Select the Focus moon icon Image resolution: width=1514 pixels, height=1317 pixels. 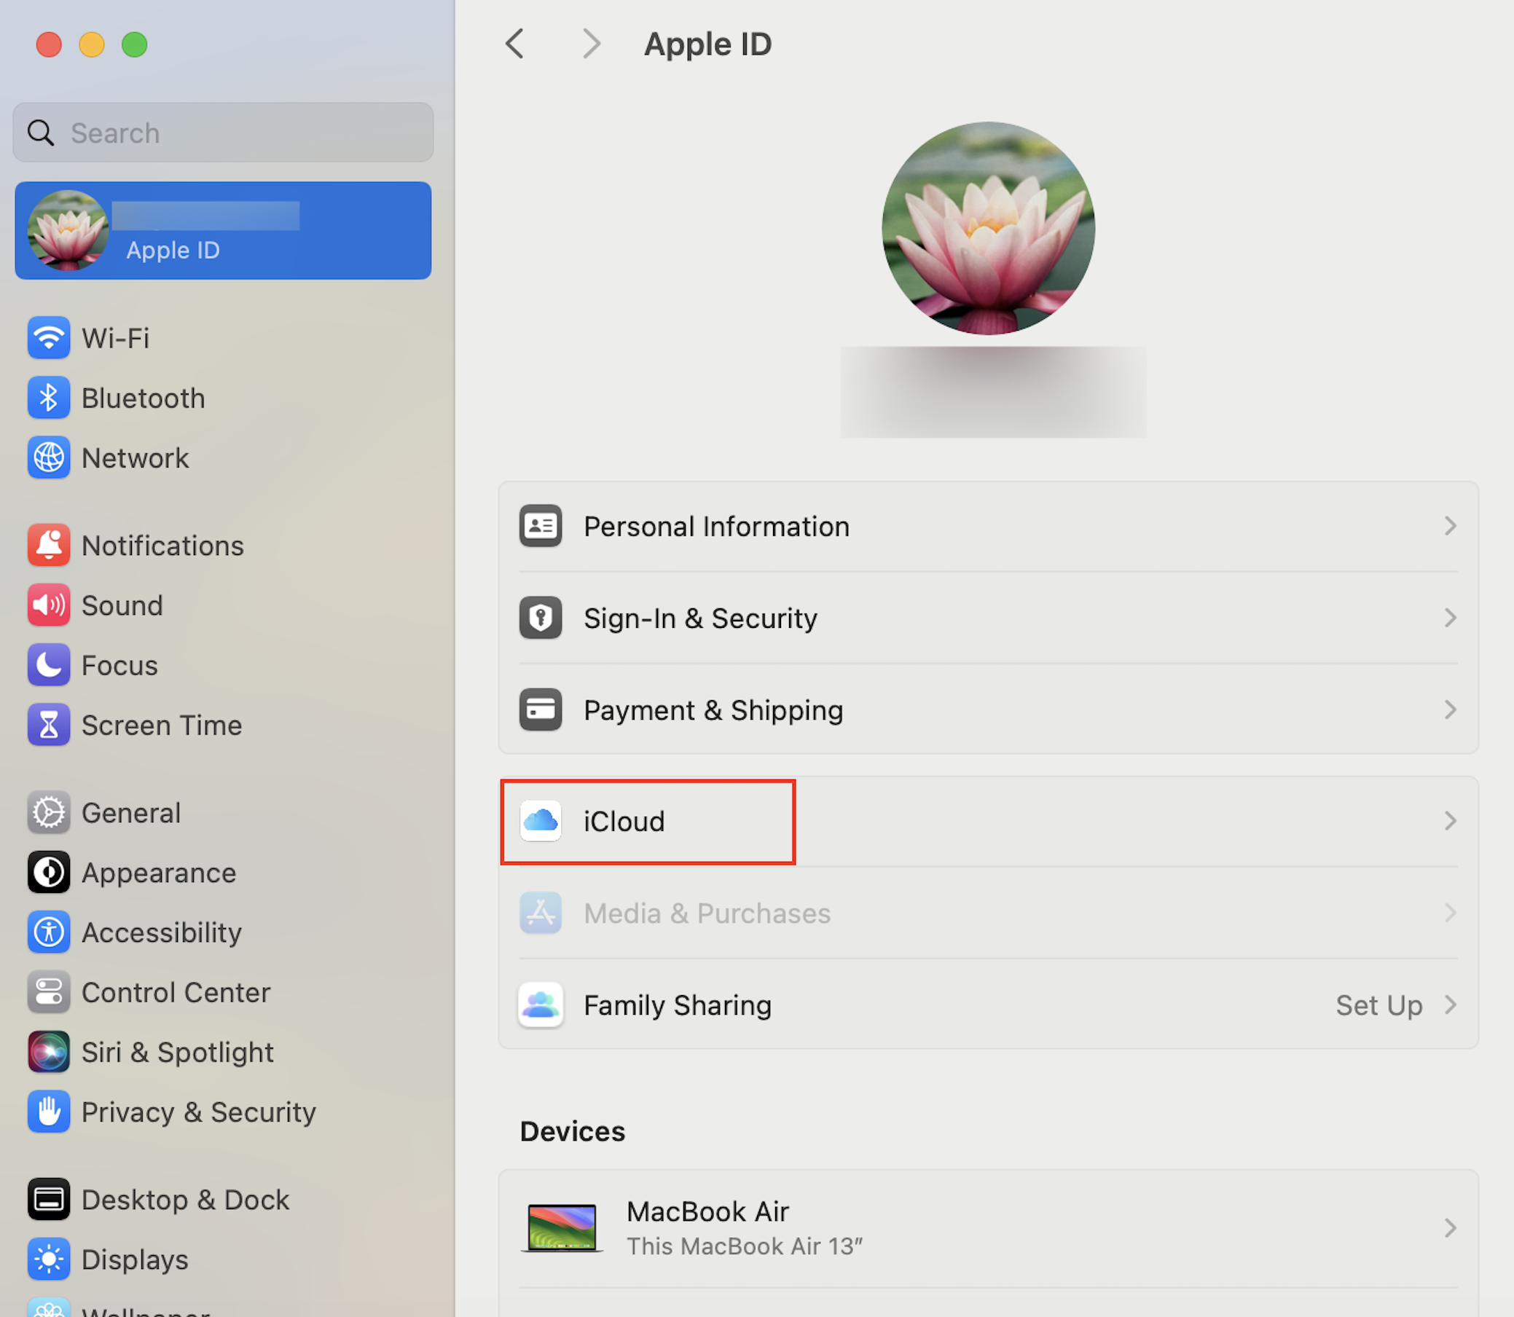(49, 665)
